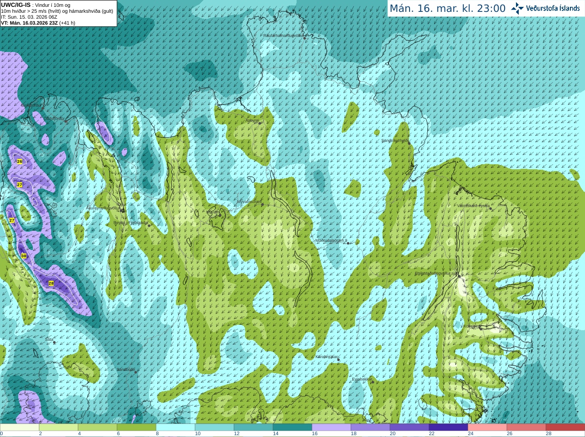585x437 pixels.
Task: Click the Egilsstaðaflugvöllur station label
Action: [436, 273]
